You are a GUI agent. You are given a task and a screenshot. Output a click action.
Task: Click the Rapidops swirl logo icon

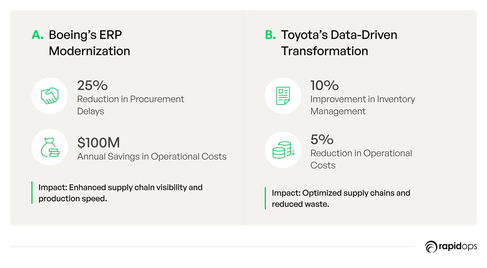[x=431, y=247]
